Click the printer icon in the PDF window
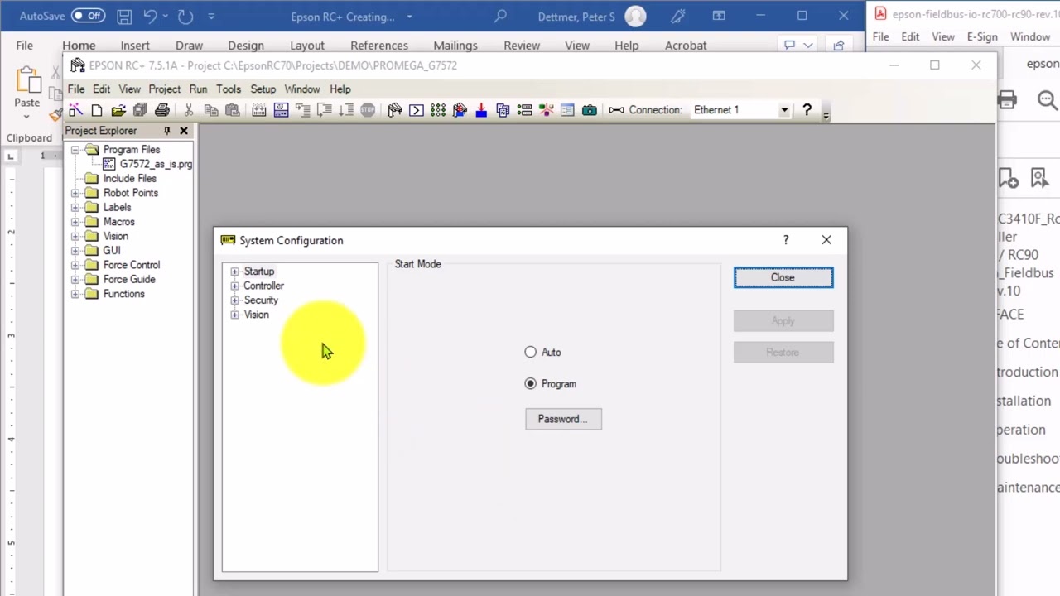The height and width of the screenshot is (596, 1060). point(1007,100)
